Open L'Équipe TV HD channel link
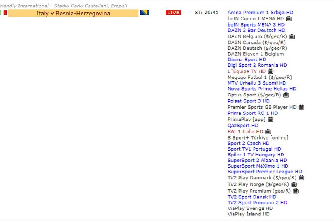The image size is (334, 222). (x=247, y=71)
